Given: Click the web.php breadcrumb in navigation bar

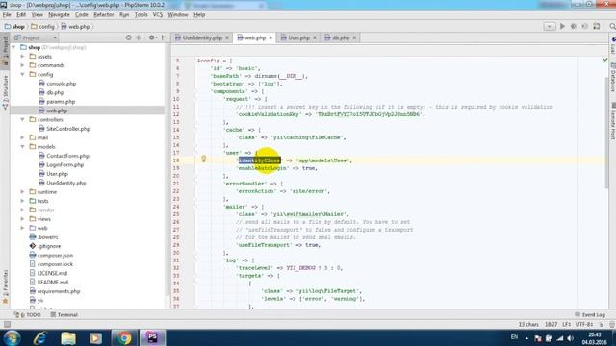Looking at the screenshot, I should (x=75, y=27).
